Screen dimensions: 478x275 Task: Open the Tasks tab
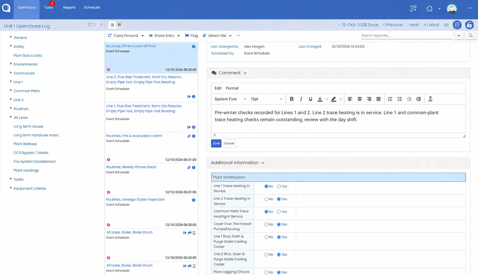[48, 7]
